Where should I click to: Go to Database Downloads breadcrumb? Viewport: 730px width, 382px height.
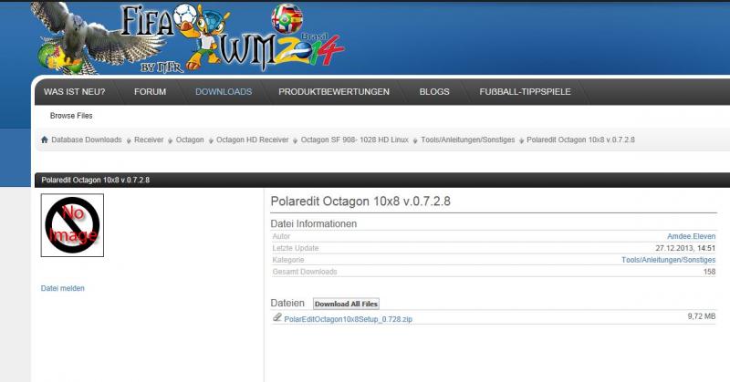tap(86, 139)
